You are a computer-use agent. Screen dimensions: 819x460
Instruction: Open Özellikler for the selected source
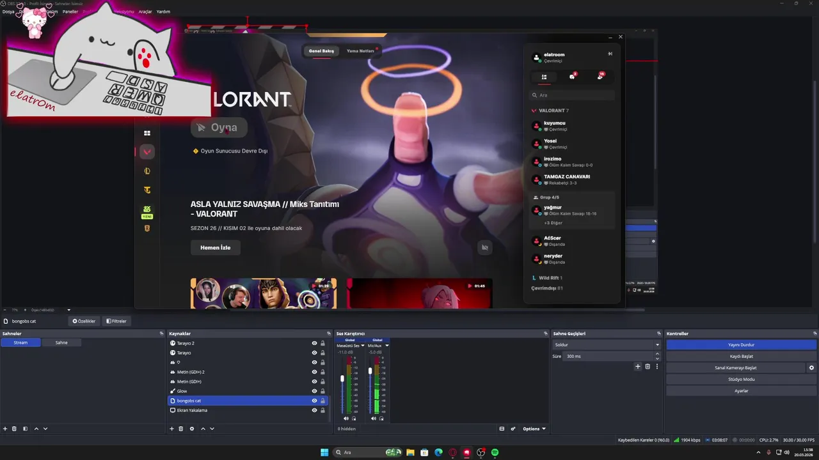click(x=84, y=321)
